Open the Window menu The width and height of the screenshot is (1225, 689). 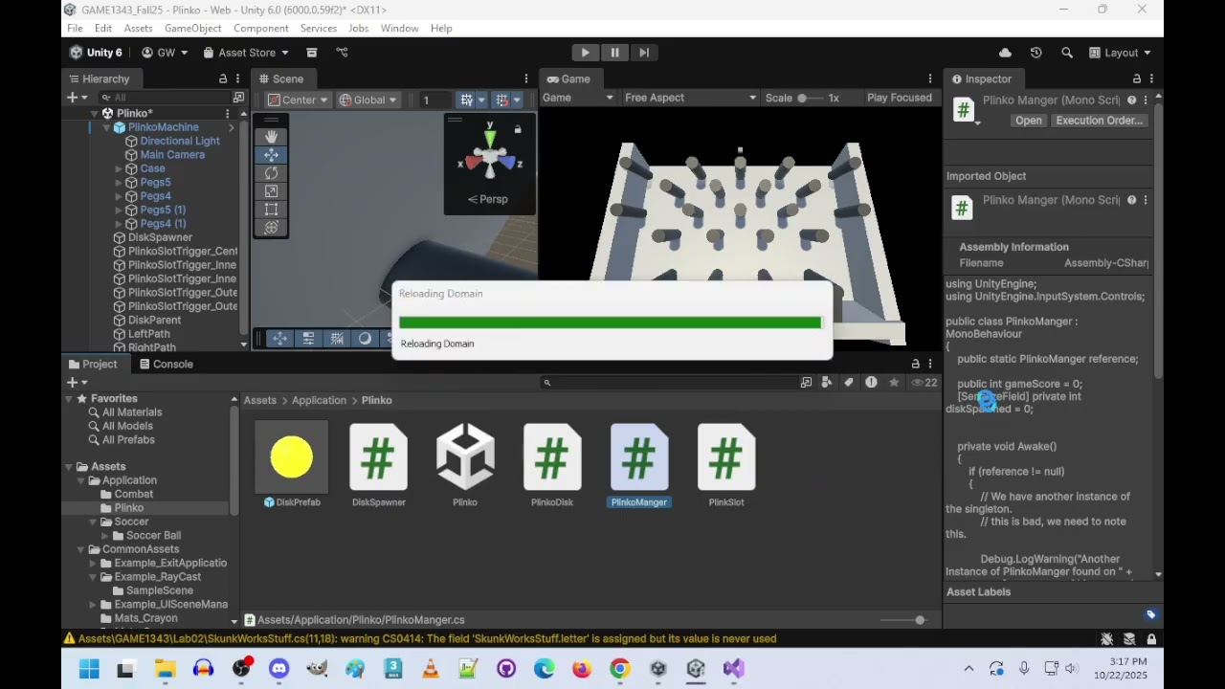pyautogui.click(x=399, y=28)
